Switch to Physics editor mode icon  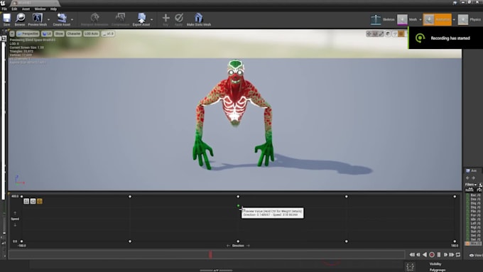click(x=462, y=19)
